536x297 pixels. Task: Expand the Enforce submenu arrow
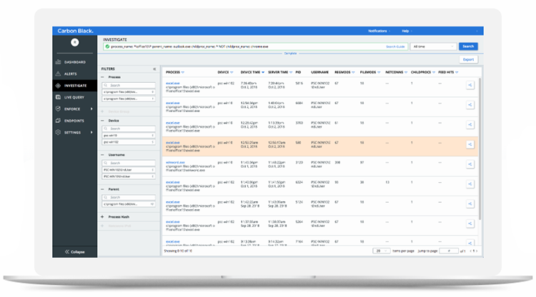click(91, 109)
